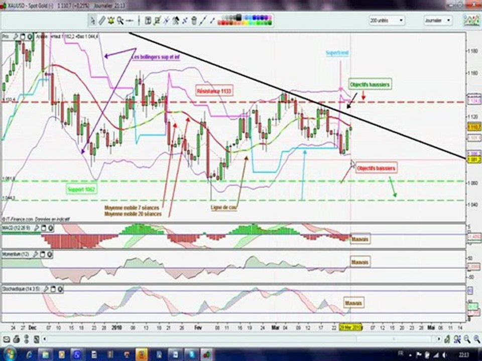This screenshot has height=361, width=482.
Task: Click the Prix panel clipboard icon
Action: (x=23, y=37)
